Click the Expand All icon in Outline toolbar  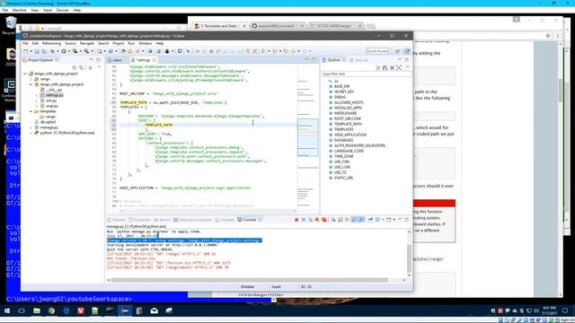coord(399,68)
